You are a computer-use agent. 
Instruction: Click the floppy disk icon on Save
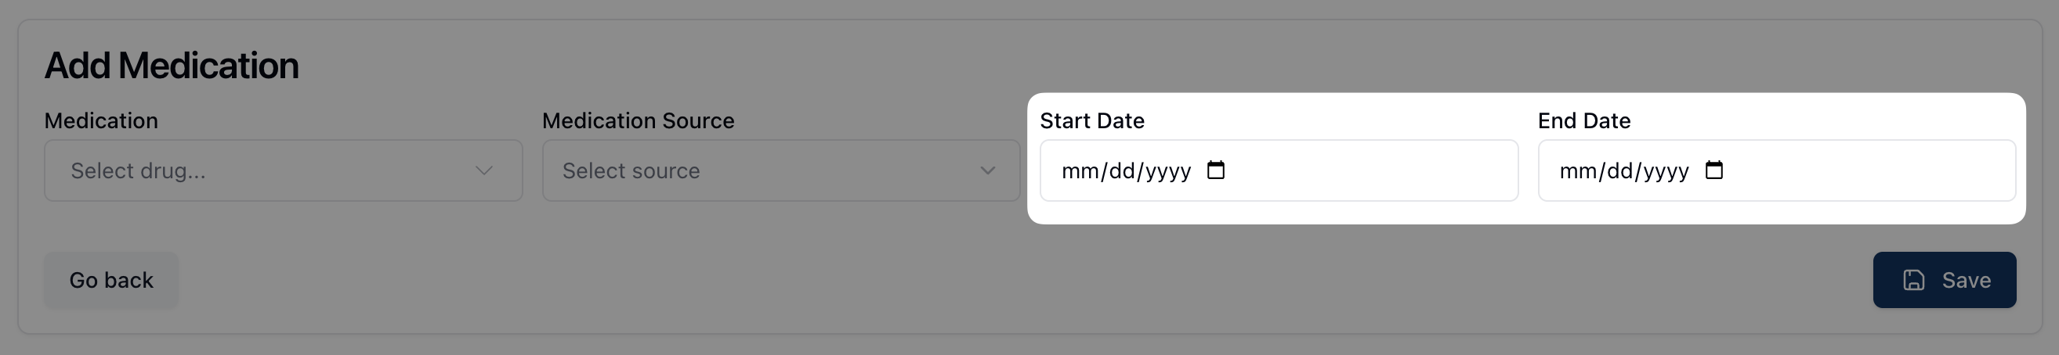(1913, 280)
